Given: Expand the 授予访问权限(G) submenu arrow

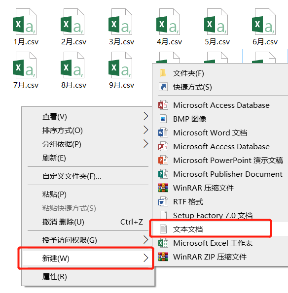Looking at the screenshot, I should click(146, 240).
